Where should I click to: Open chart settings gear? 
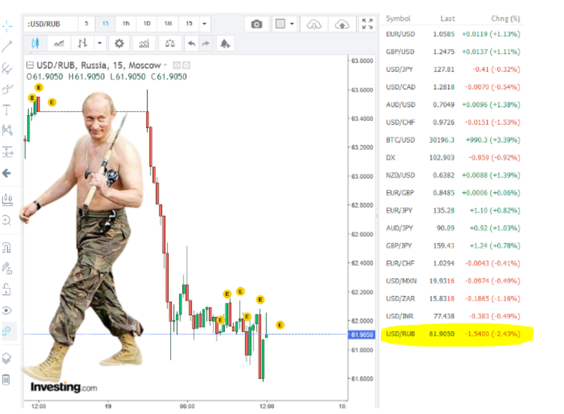(119, 44)
